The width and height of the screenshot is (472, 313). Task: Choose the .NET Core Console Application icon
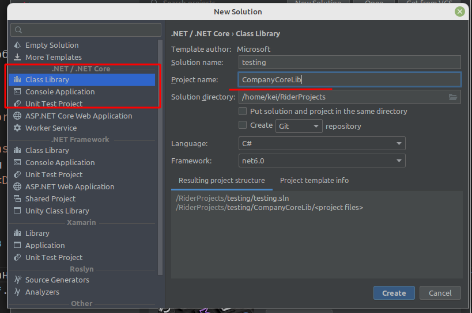pos(17,91)
